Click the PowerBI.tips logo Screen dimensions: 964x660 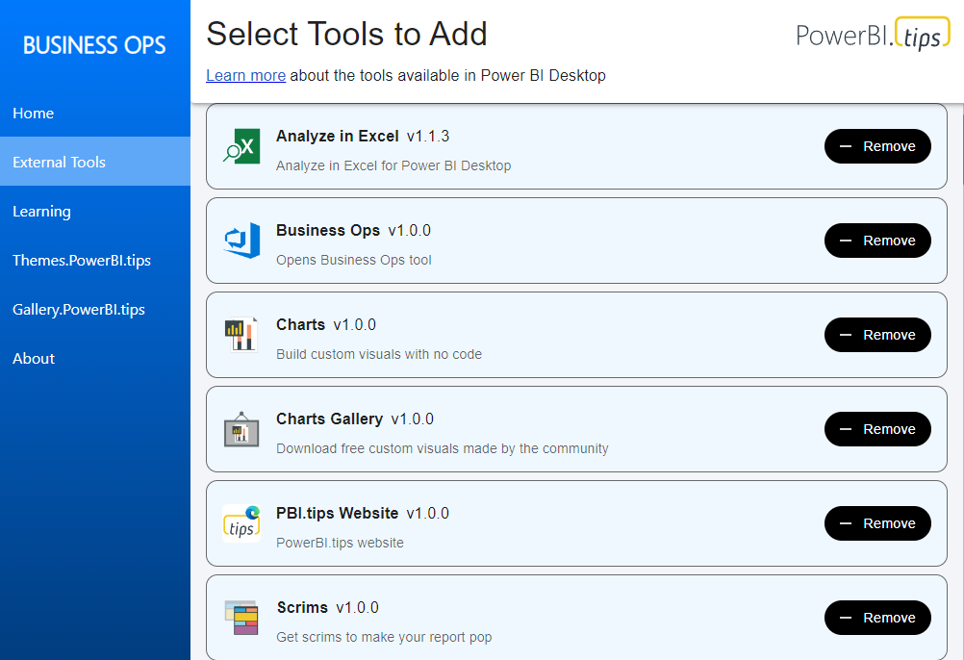click(x=873, y=35)
